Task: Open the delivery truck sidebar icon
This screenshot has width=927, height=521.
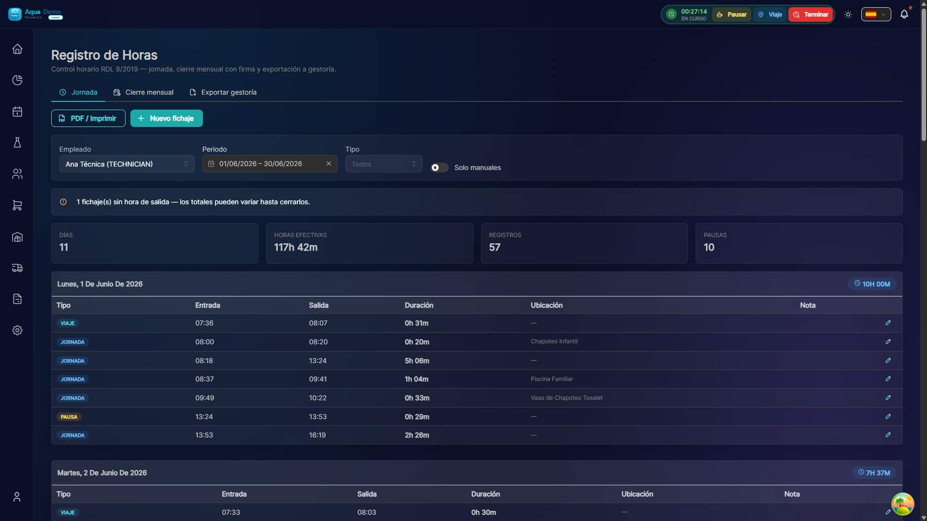Action: coord(17,268)
